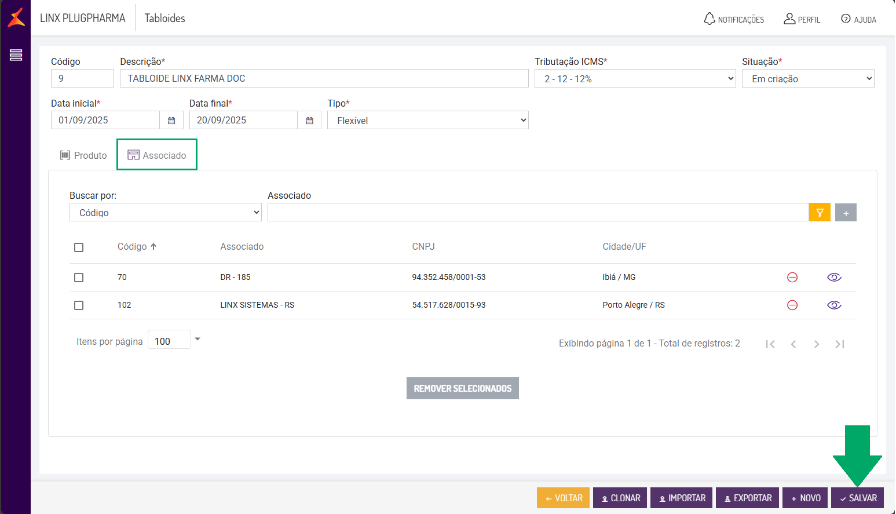Open the Data inicial calendar picker
Viewport: 896px width, 514px height.
tap(171, 121)
